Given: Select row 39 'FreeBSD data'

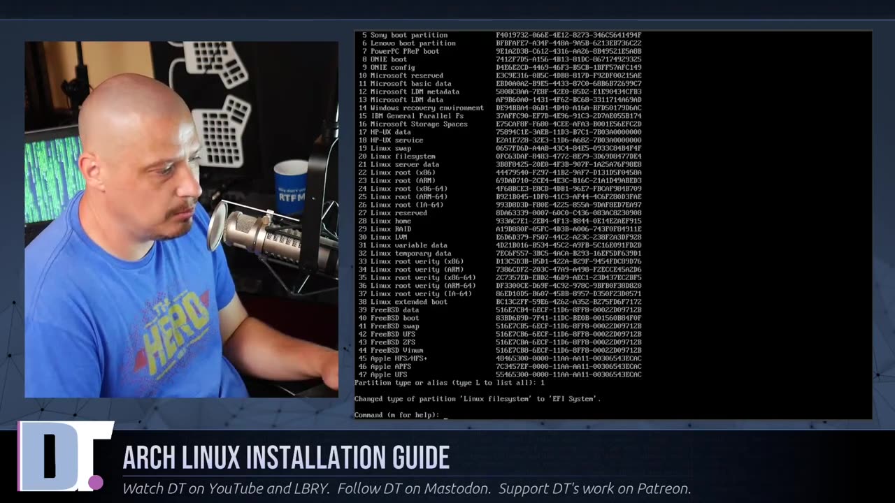Looking at the screenshot, I should tap(500, 310).
